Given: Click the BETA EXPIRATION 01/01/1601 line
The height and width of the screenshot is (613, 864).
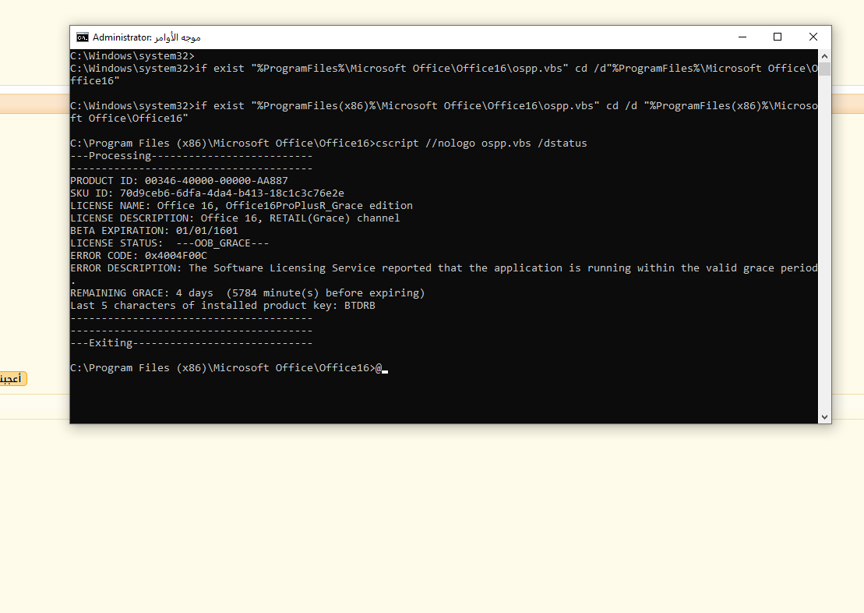Looking at the screenshot, I should point(154,231).
